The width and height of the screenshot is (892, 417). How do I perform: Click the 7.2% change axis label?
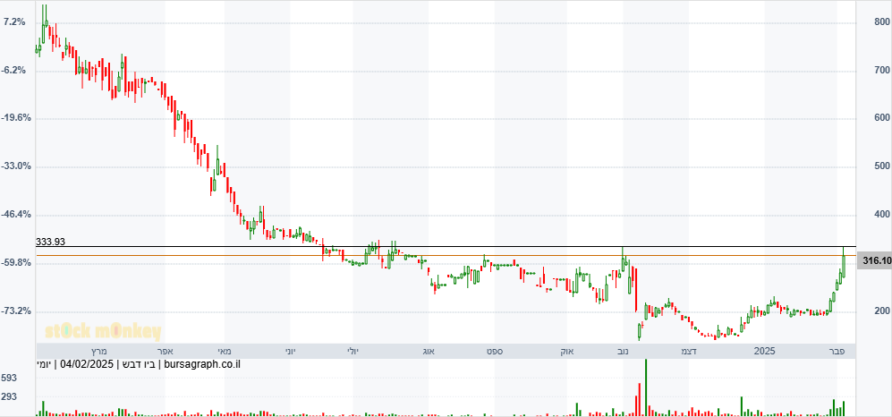point(14,22)
